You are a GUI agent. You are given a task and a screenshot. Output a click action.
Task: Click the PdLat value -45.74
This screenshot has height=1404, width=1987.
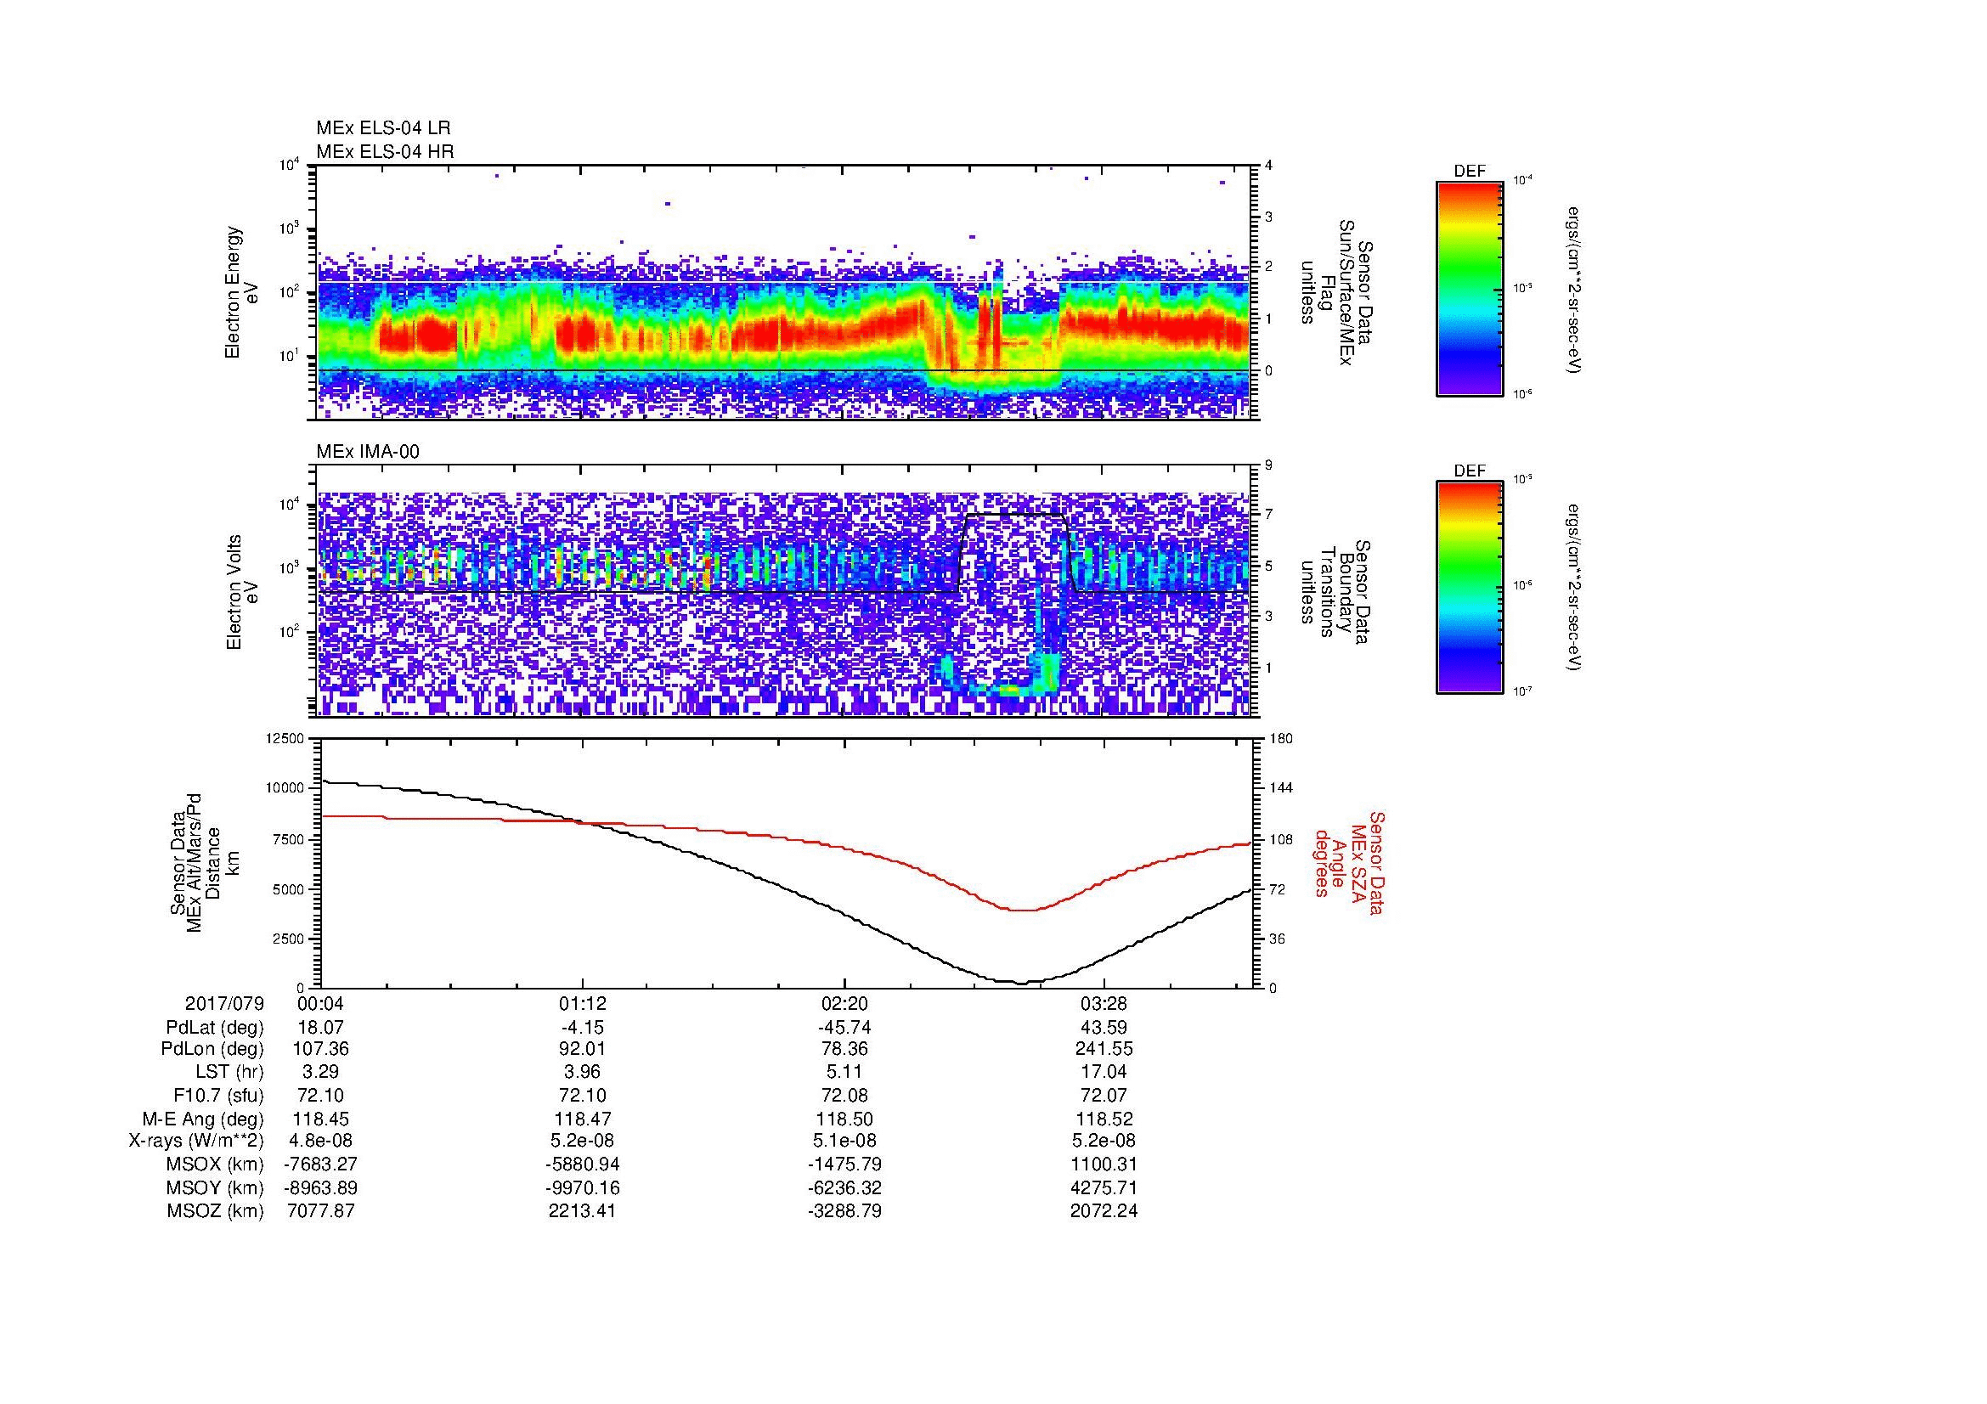844,1028
